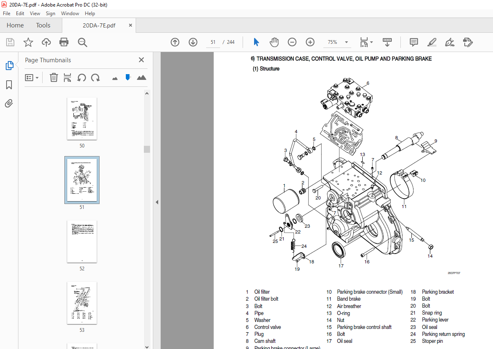Screen dimensions: 493x349
Task: Open the share/send for signature icon
Action: tap(468, 42)
